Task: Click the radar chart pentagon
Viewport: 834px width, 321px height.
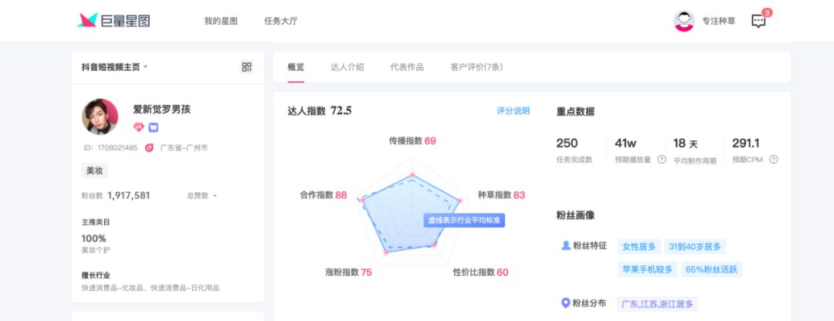Action: (412, 212)
